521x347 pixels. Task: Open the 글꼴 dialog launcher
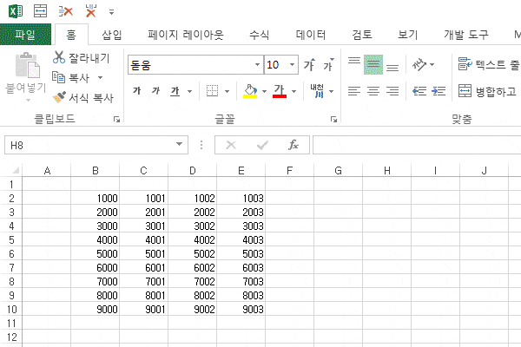tap(333, 119)
